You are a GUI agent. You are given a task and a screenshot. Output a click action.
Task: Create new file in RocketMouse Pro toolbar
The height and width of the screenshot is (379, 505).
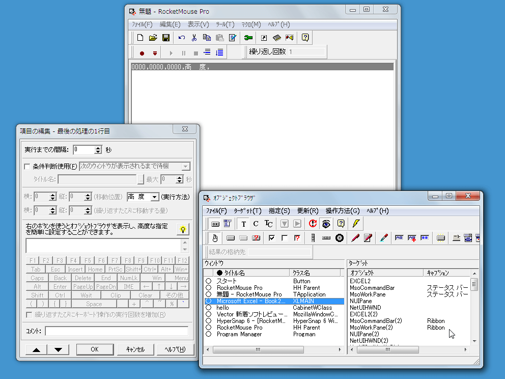click(140, 38)
